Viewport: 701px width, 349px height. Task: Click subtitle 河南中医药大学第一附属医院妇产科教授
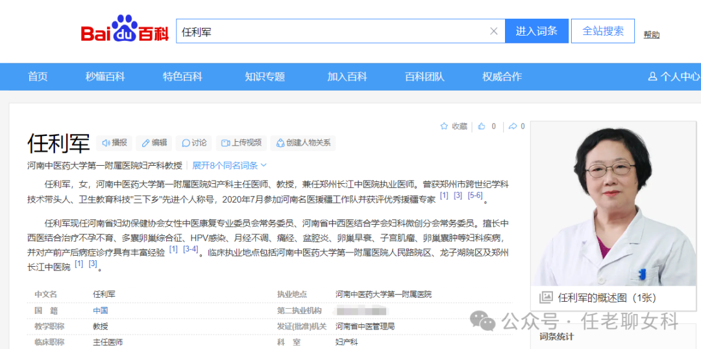click(x=105, y=166)
